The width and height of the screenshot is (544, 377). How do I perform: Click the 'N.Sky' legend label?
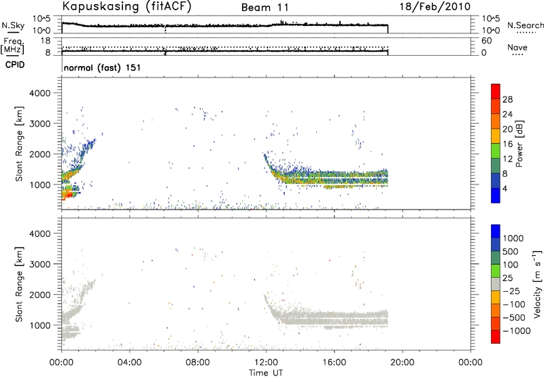point(13,25)
